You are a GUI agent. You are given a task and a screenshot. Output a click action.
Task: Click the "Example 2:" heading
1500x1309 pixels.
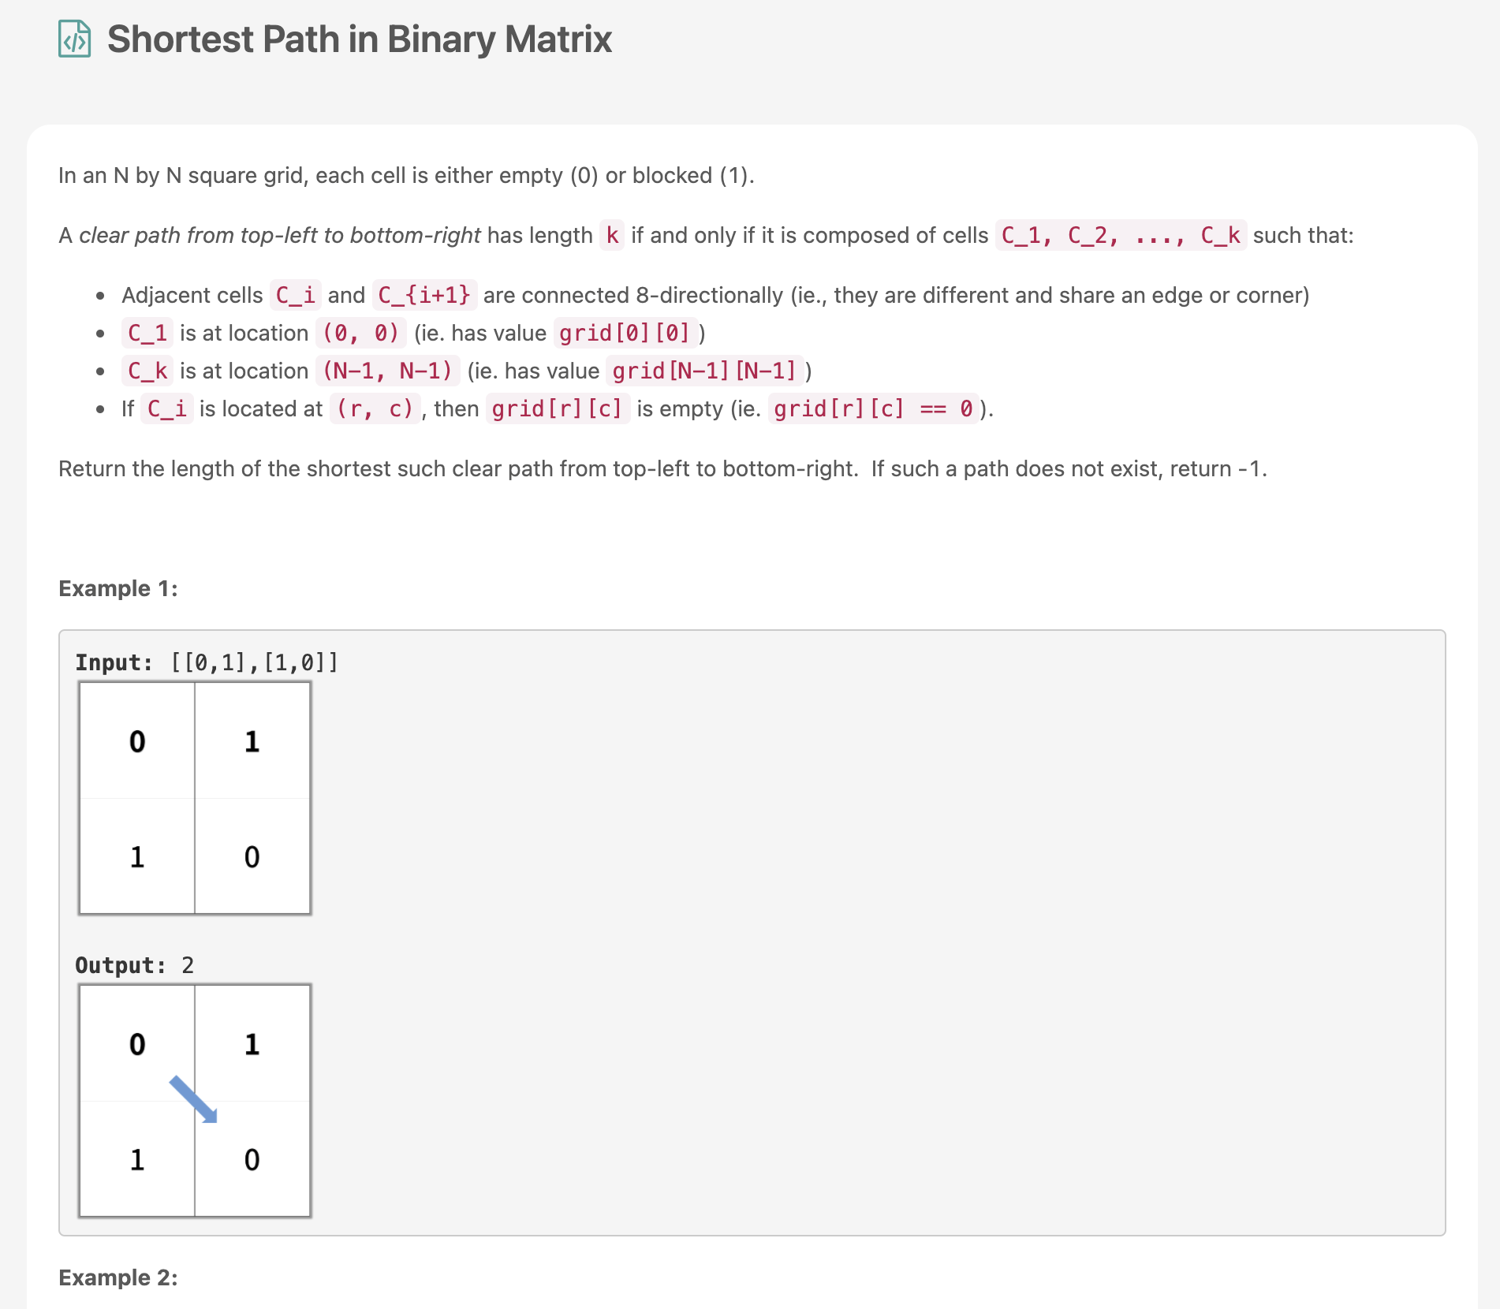point(118,1277)
